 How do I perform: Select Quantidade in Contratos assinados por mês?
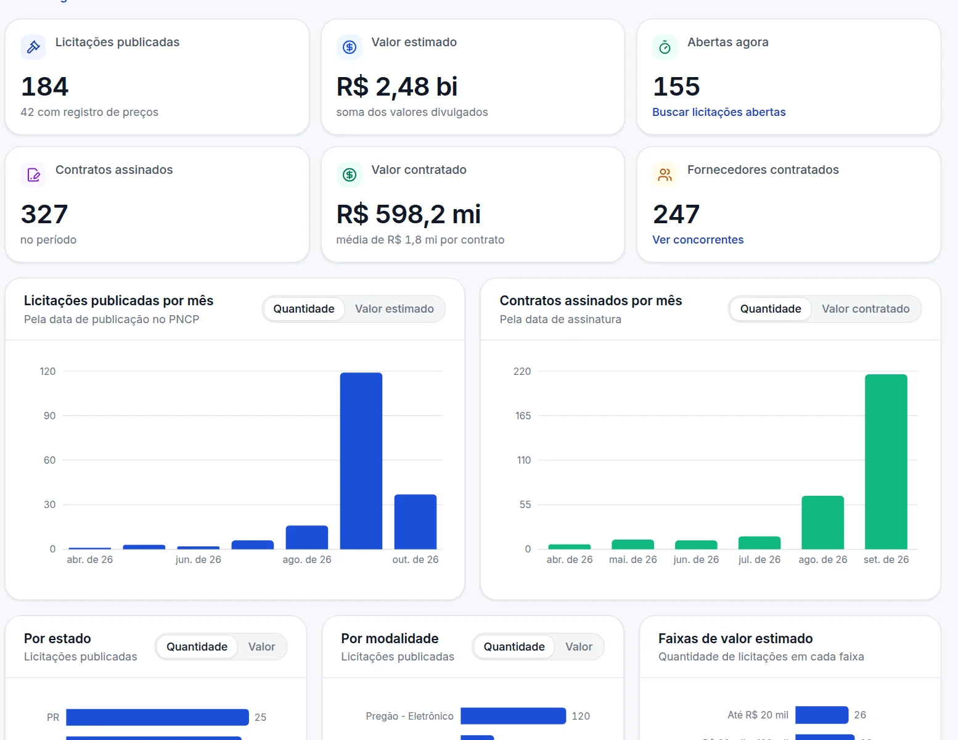point(771,309)
